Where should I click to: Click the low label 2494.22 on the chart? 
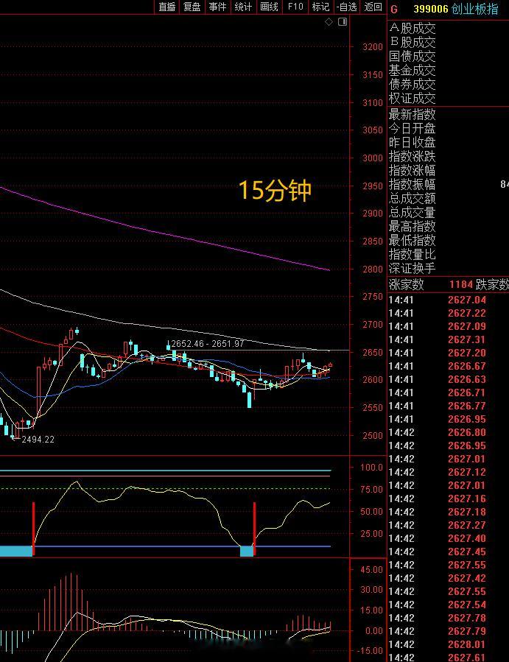pos(38,440)
